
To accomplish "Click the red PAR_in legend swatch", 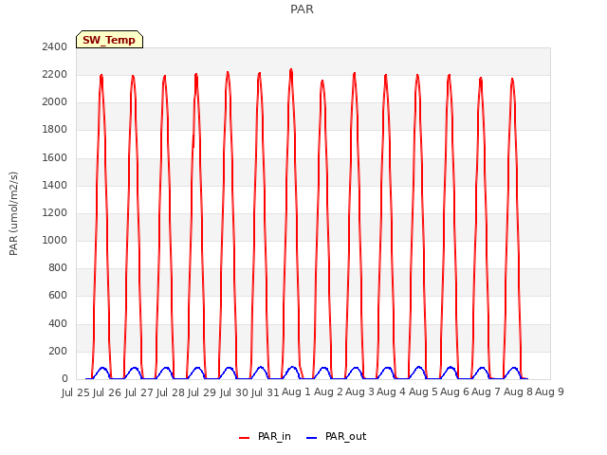I will click(245, 438).
